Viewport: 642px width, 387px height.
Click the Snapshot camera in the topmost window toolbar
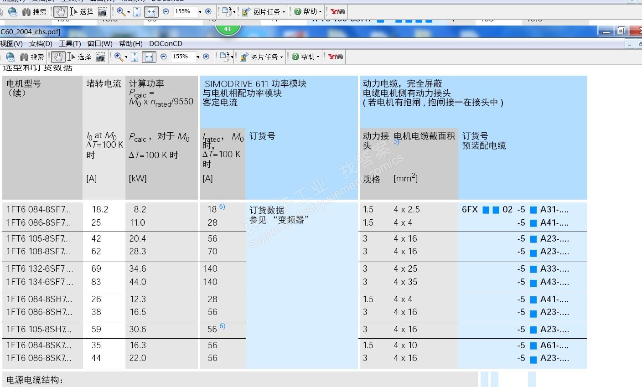pyautogui.click(x=103, y=11)
